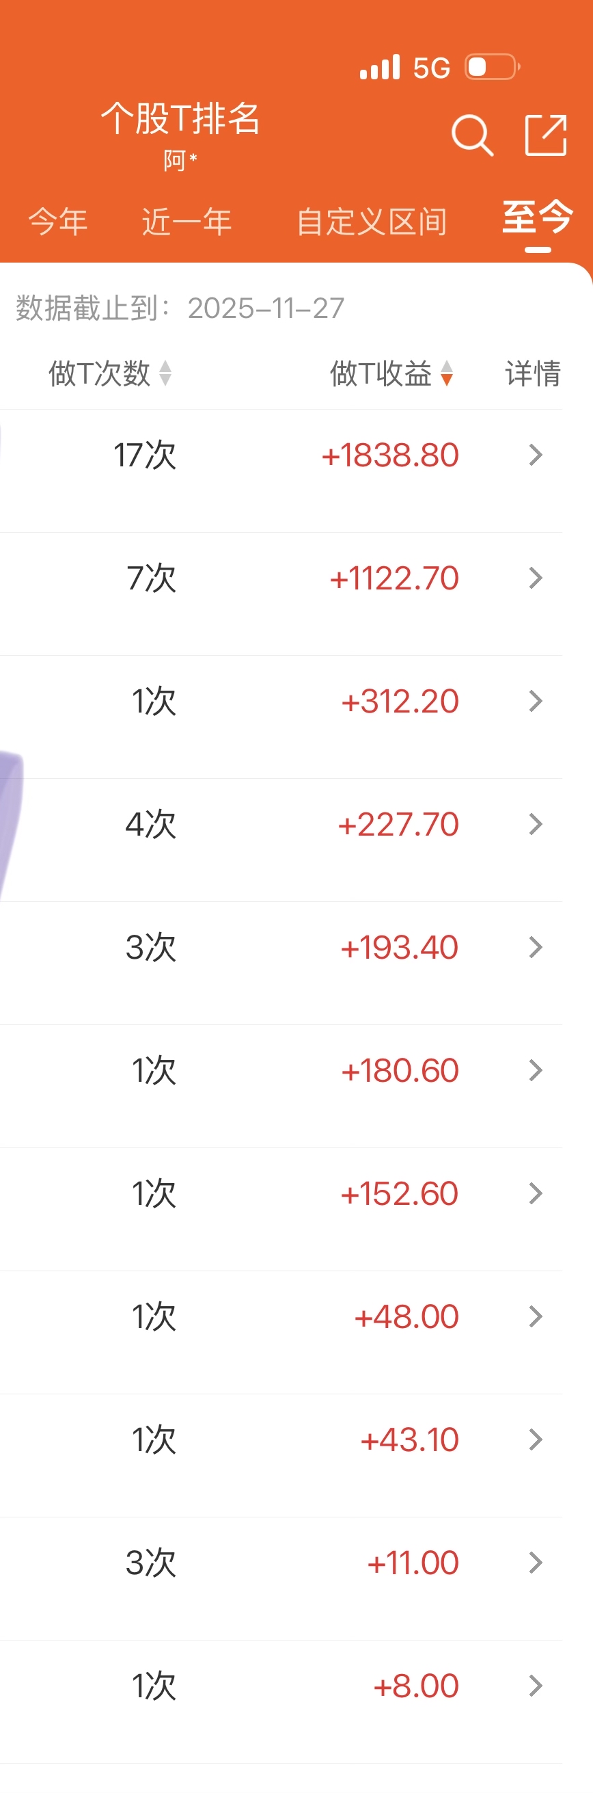Open details chevron for +1838.80 row
The width and height of the screenshot is (593, 1793).
[536, 455]
